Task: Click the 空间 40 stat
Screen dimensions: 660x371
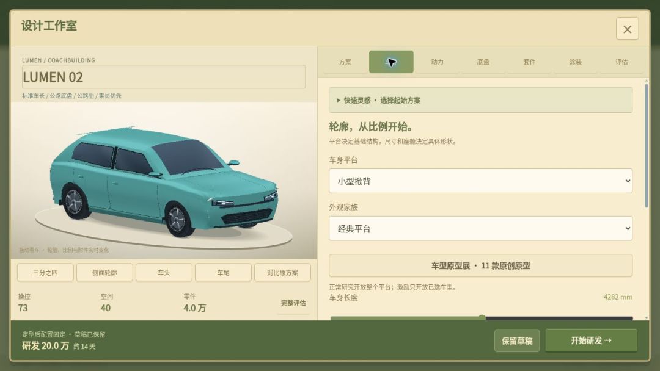Action: 106,303
